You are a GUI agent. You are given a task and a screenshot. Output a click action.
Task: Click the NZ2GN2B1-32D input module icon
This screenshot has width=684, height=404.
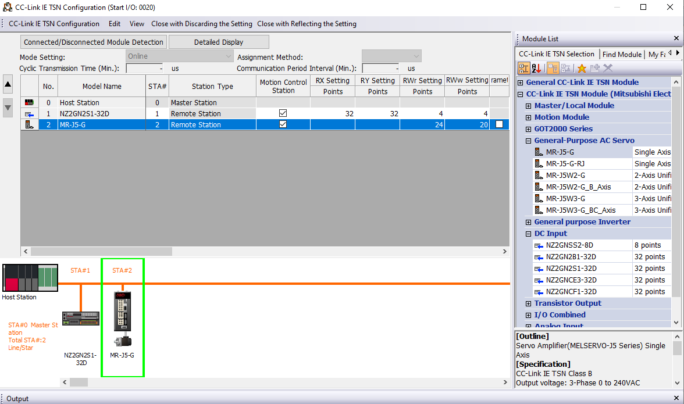click(x=539, y=257)
